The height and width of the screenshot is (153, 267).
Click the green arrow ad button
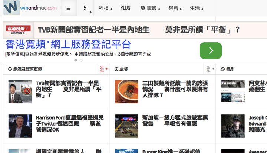[210, 50]
